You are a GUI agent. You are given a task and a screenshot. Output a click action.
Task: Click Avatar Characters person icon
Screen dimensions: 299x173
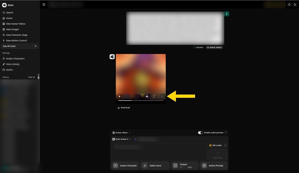4,59
